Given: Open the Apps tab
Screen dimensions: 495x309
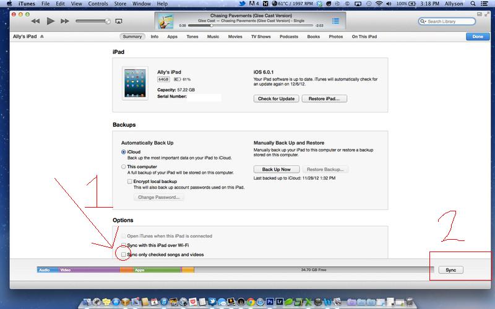Looking at the screenshot, I should [173, 36].
